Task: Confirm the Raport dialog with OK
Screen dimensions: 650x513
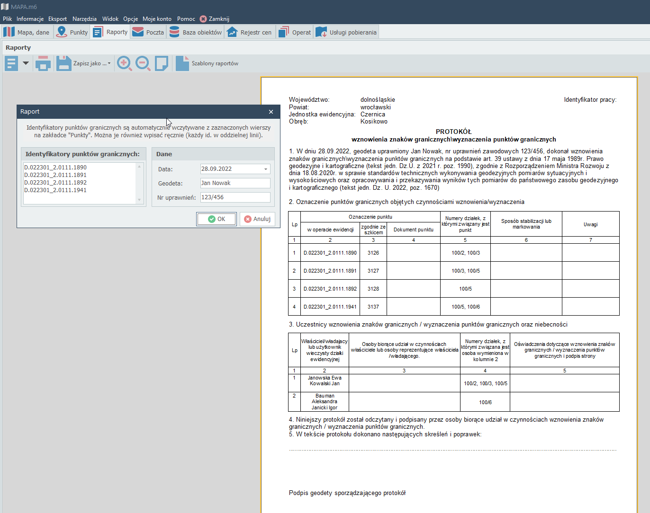Action: tap(217, 219)
